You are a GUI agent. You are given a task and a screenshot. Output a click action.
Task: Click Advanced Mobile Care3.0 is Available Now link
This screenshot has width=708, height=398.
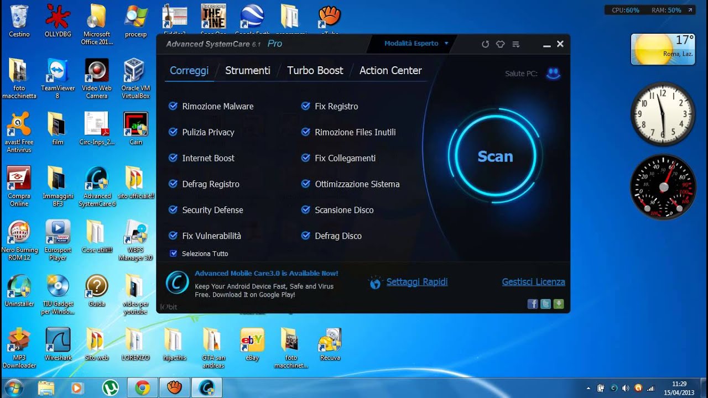click(x=266, y=274)
